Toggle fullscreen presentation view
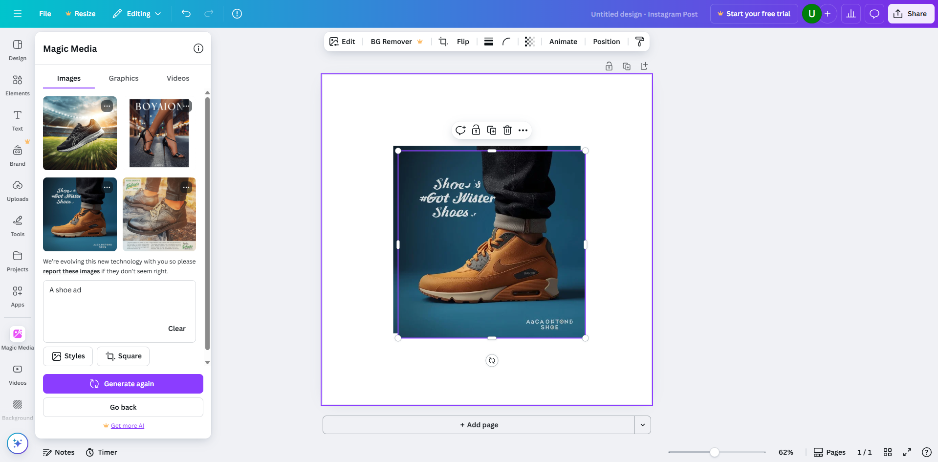Image resolution: width=938 pixels, height=462 pixels. pos(907,452)
